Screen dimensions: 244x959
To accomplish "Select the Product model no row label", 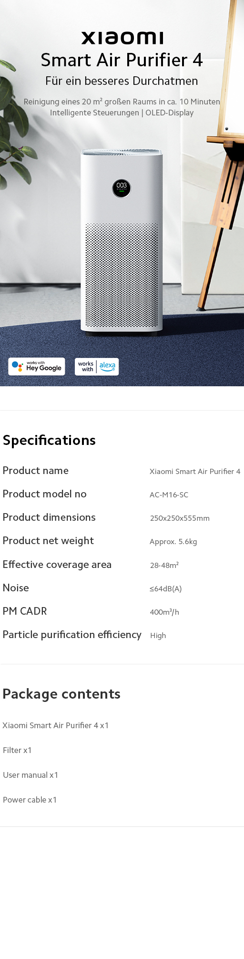I will (x=45, y=494).
